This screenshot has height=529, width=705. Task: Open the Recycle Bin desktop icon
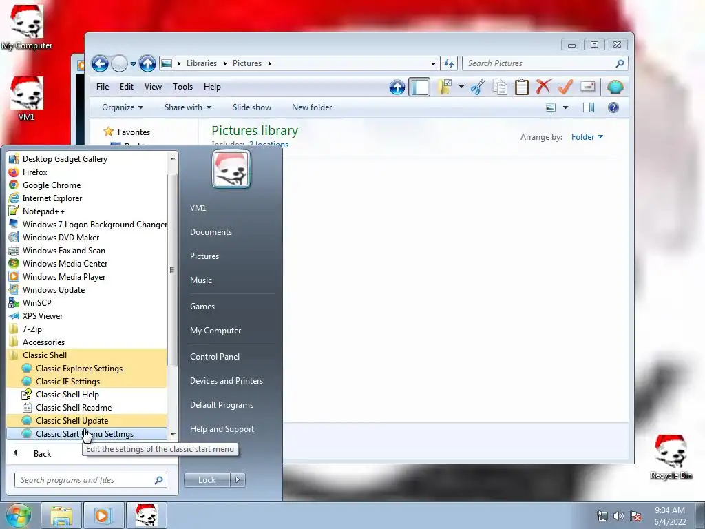click(671, 457)
